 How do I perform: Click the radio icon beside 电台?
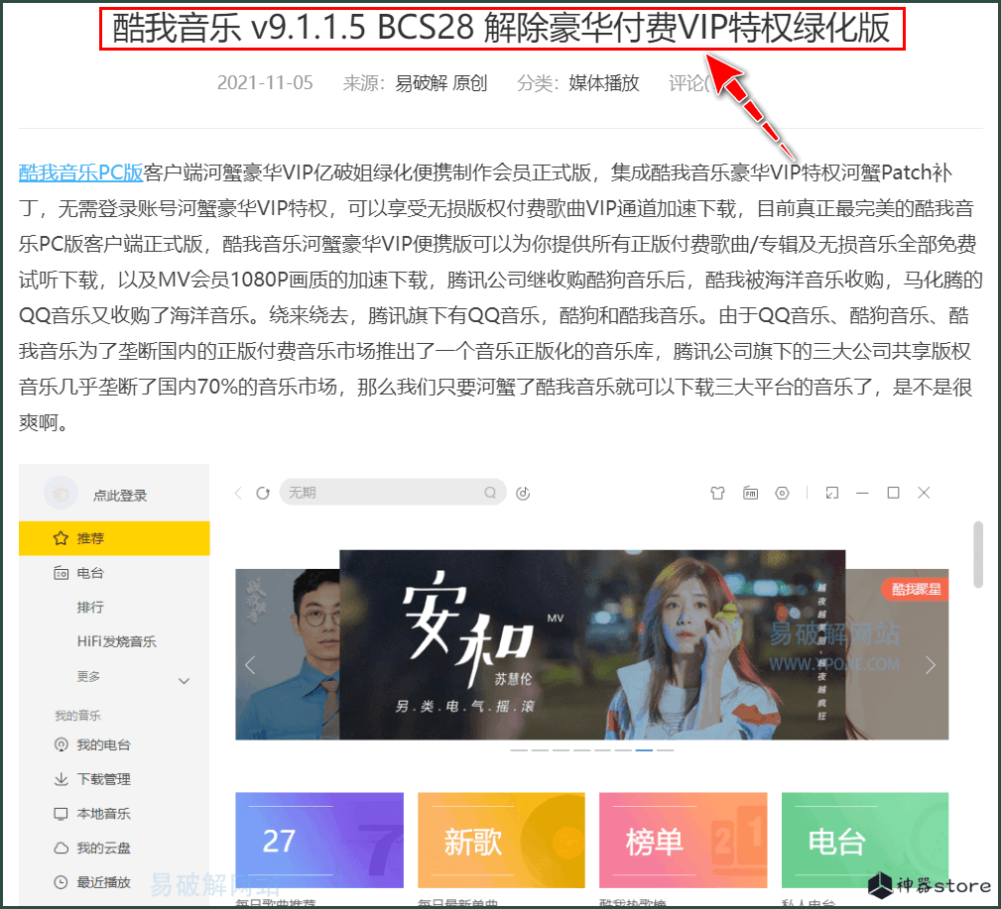(x=61, y=573)
